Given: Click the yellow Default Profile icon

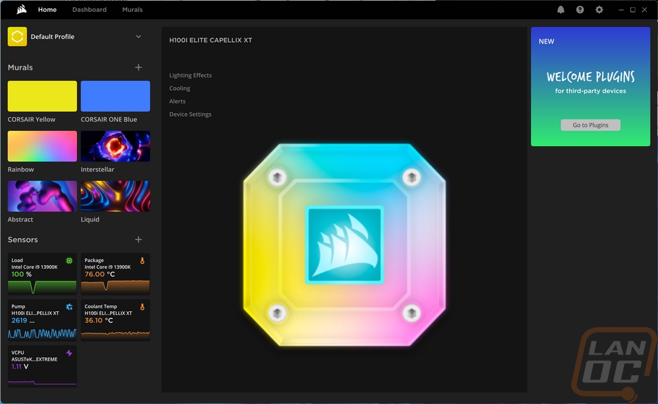Looking at the screenshot, I should pos(17,36).
